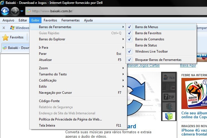Select the Baixaki browser tab
This screenshot has width=207, height=138.
point(16,48)
